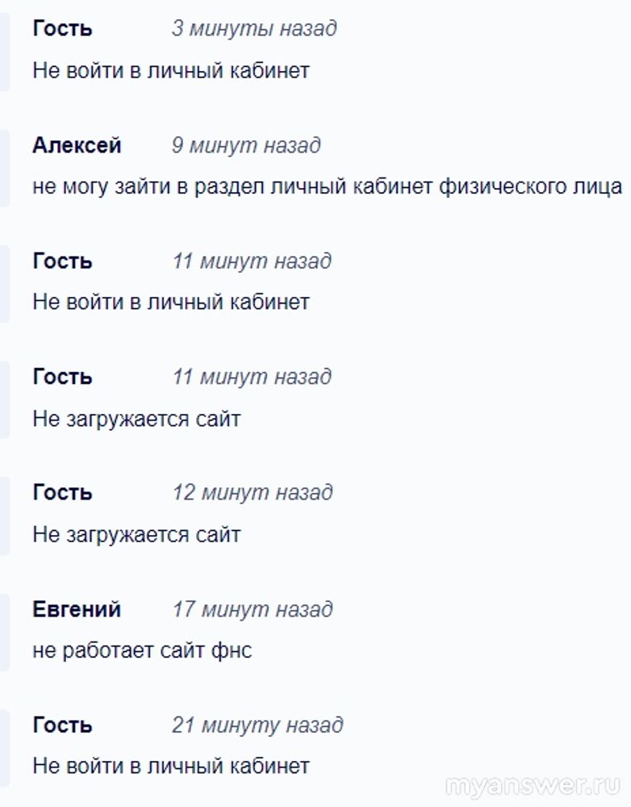Select comment text posted 21 минуту назад
631x807 pixels.
170,766
